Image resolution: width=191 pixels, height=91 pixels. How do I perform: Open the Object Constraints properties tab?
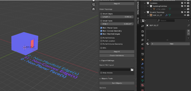pyautogui.click(x=142, y=77)
